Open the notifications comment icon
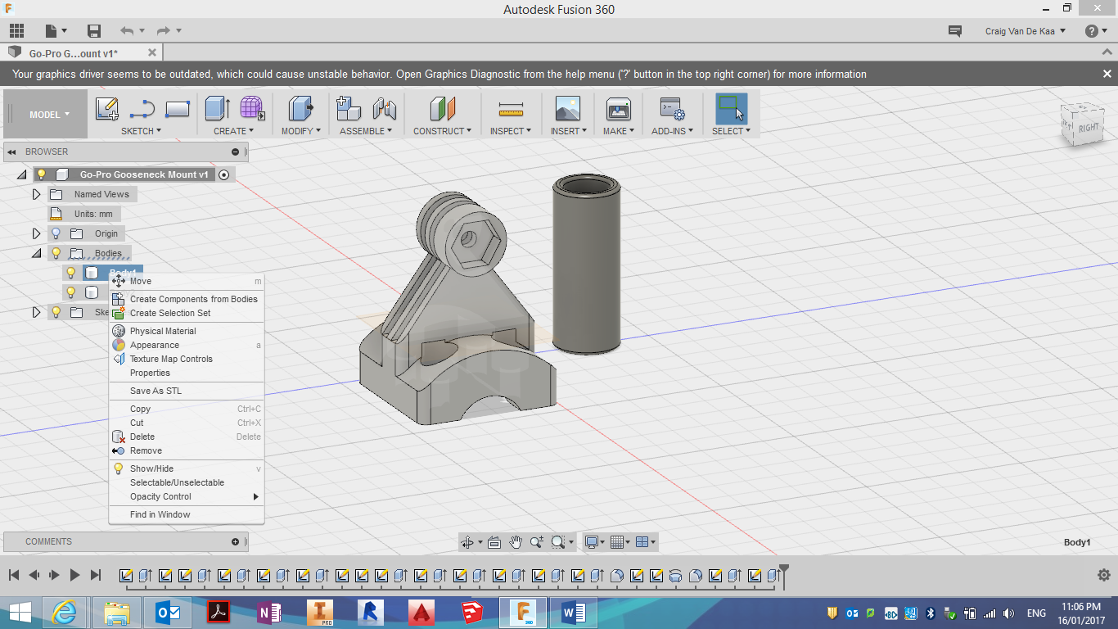This screenshot has width=1118, height=629. pos(954,31)
